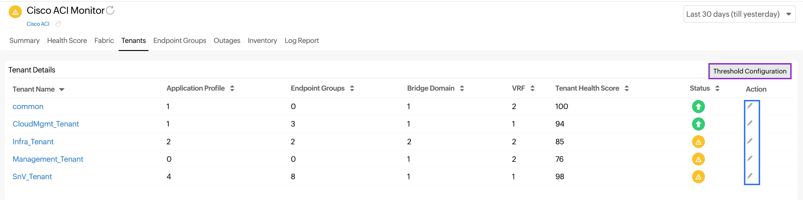Switch to the Health Score tab

tap(67, 41)
